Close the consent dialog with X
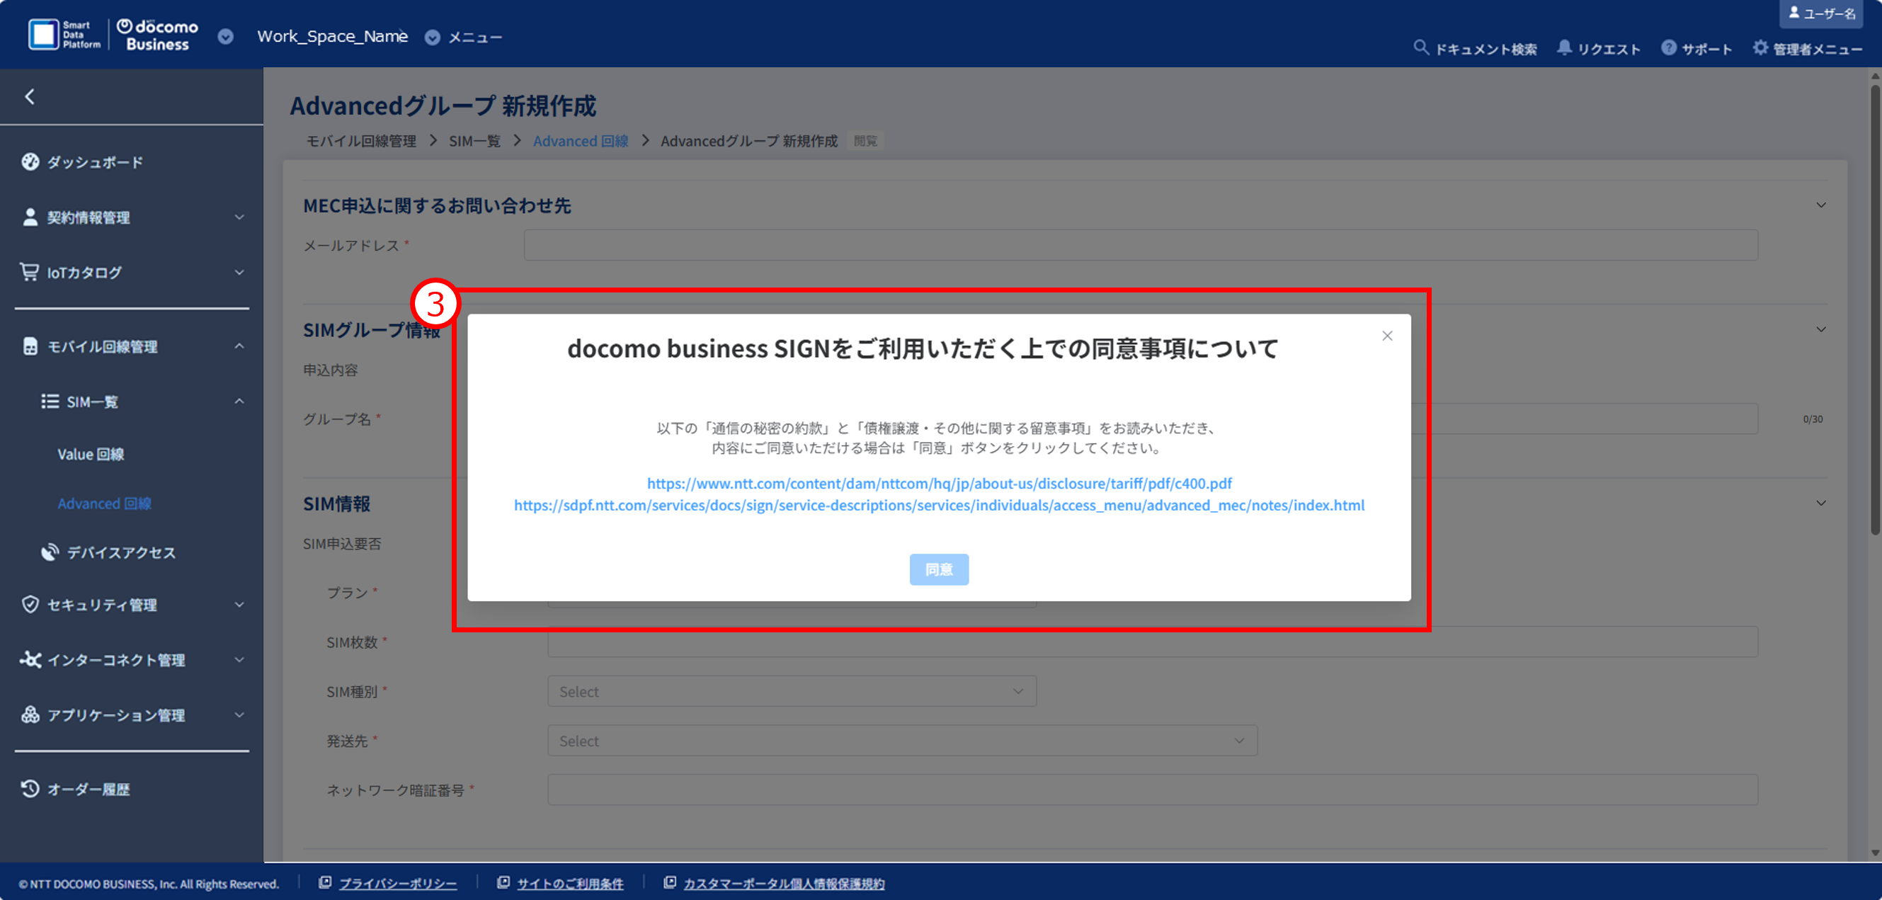This screenshot has width=1882, height=900. [x=1386, y=336]
